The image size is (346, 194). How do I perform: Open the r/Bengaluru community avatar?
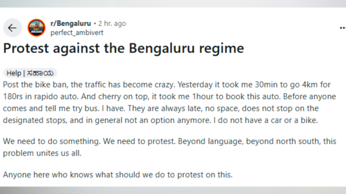click(37, 28)
